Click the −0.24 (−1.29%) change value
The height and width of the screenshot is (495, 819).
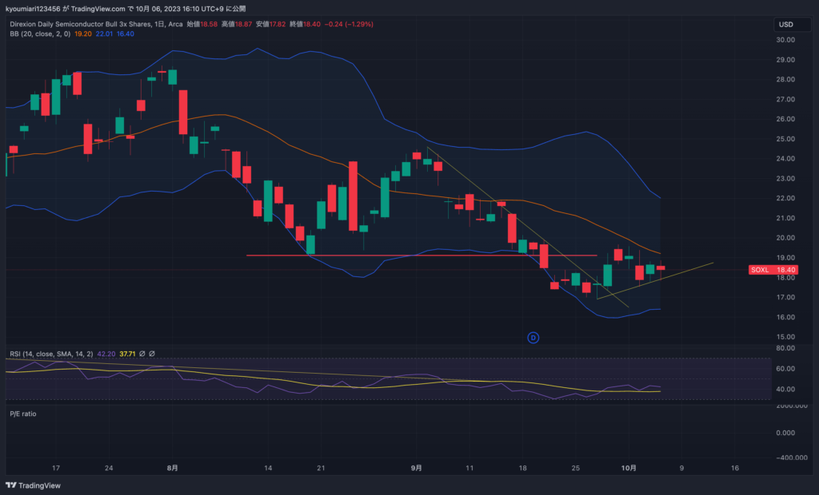pos(349,24)
